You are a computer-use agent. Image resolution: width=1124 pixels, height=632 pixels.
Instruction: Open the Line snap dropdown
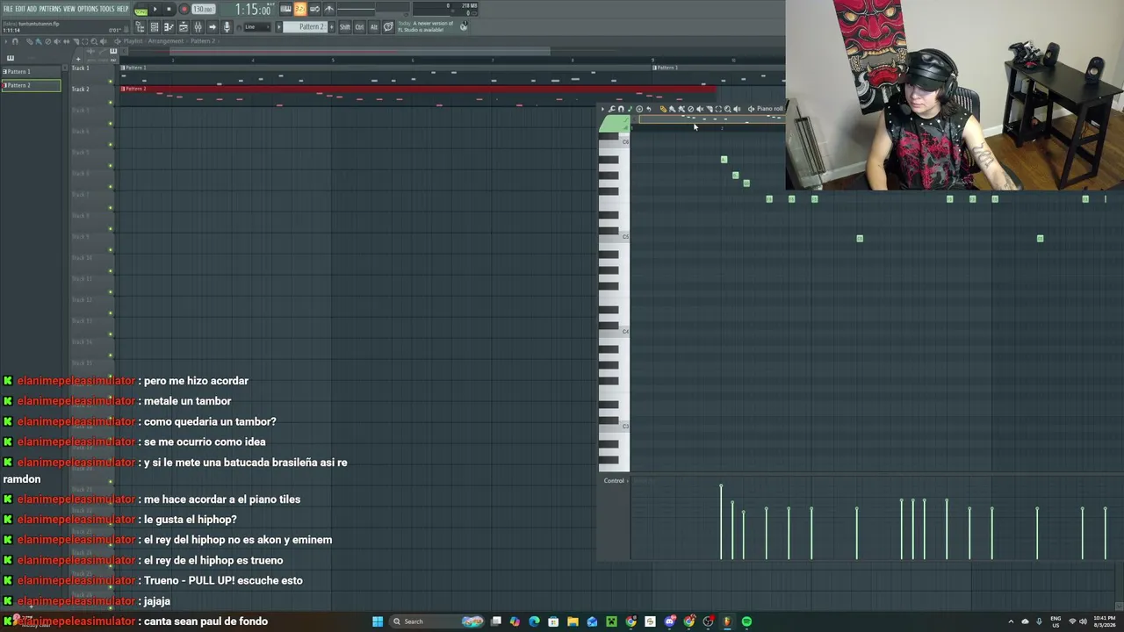256,27
